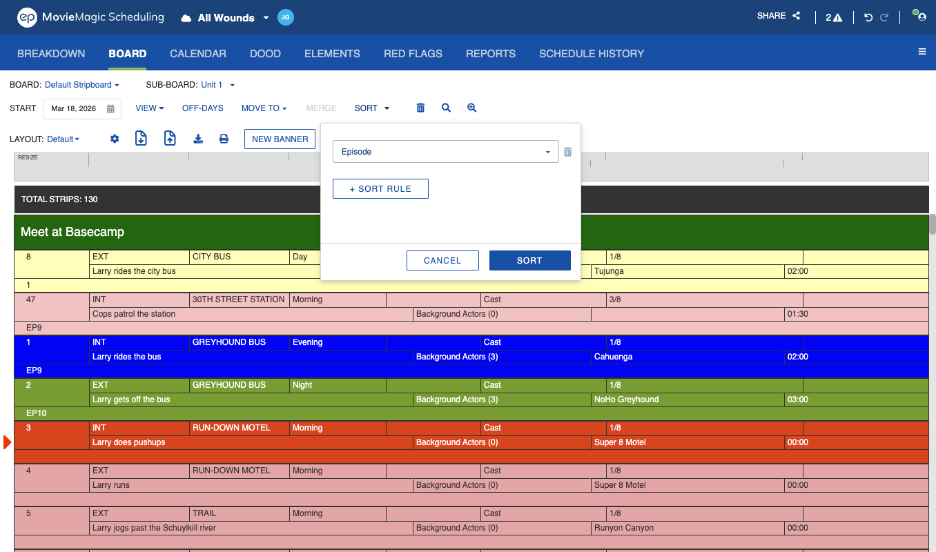Redo the last action
This screenshot has height=552, width=936.
point(884,18)
